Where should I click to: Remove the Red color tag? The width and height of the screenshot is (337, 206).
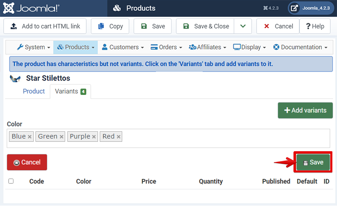click(119, 137)
